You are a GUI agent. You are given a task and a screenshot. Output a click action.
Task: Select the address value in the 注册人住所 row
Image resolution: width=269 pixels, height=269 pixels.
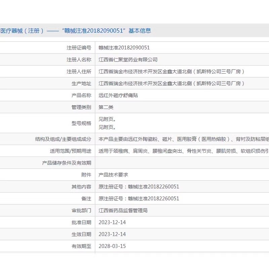[171, 71]
